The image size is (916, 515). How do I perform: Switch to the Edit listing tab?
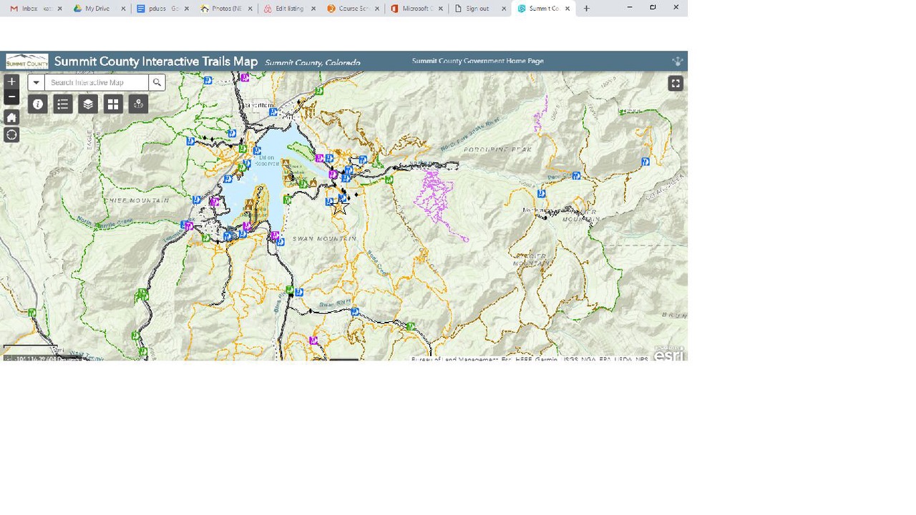click(289, 9)
